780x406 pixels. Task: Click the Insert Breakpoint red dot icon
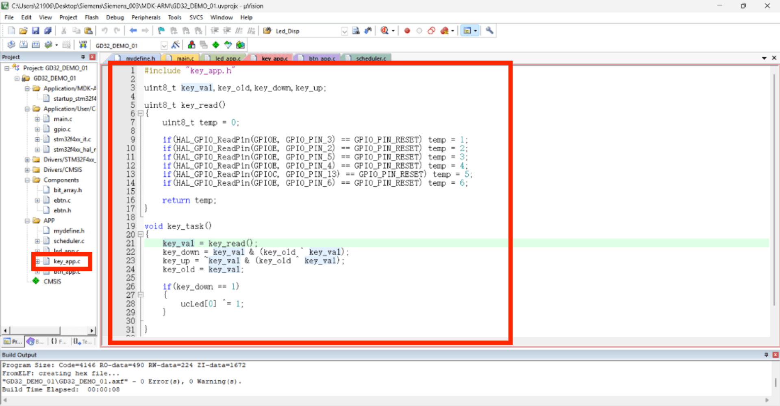click(x=407, y=30)
